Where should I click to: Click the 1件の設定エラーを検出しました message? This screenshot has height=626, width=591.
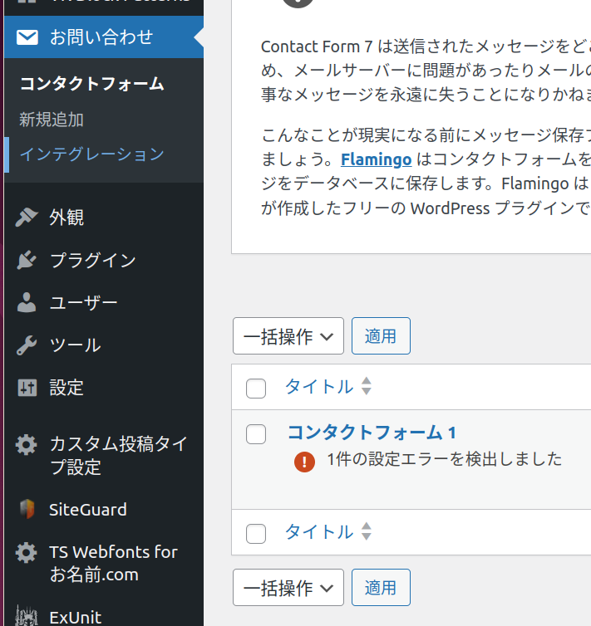[x=445, y=459]
